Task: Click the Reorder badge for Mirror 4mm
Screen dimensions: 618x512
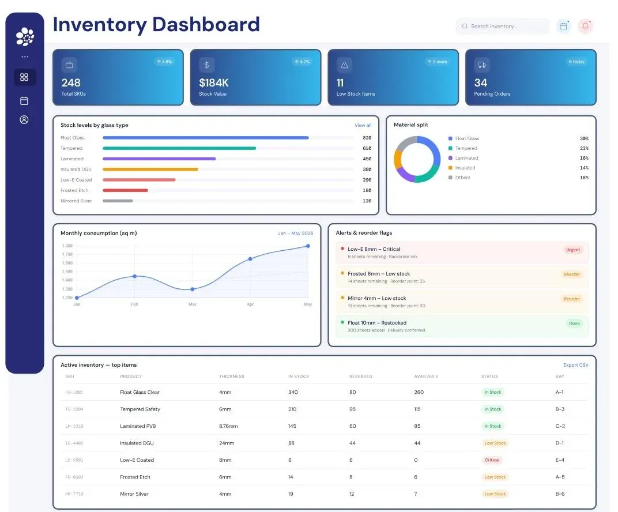Action: [571, 299]
